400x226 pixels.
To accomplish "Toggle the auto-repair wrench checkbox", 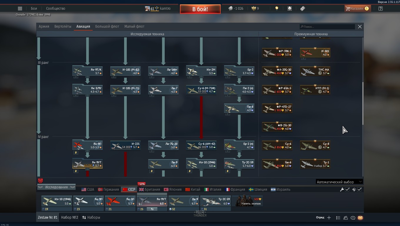I will coord(347,190).
